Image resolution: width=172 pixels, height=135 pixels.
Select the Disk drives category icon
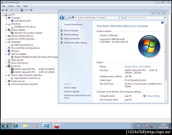coord(9,24)
